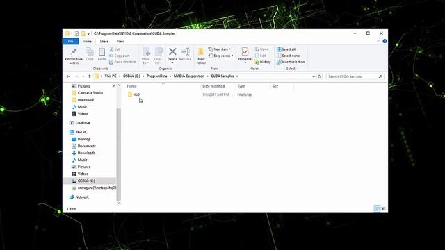Screen dimensions: 445x250
Task: Open recent locations dropdown arrow
Action: pyautogui.click(x=83, y=76)
